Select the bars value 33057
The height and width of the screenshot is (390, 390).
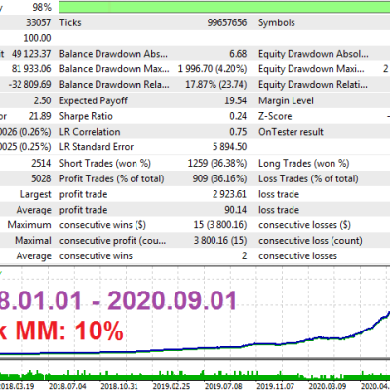[x=39, y=22]
